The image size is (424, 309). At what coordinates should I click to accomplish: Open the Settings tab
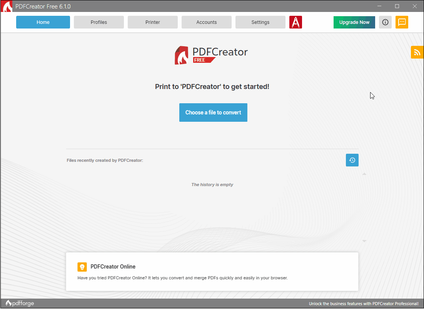coord(260,22)
